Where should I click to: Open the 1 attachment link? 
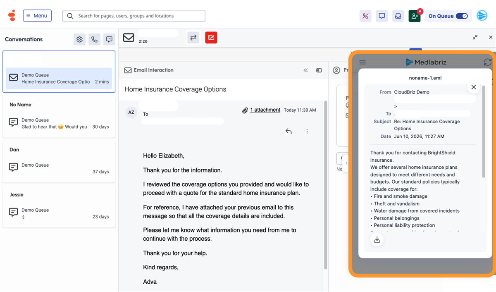pyautogui.click(x=265, y=110)
